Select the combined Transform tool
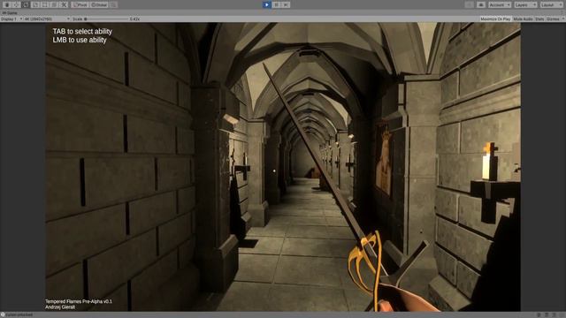The width and height of the screenshot is (566, 318). coord(54,5)
